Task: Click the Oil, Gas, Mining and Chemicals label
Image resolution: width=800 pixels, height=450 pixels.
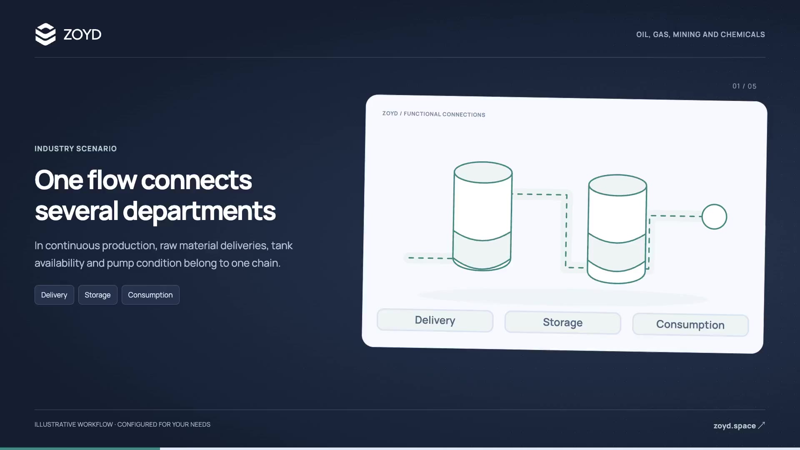Action: 700,35
